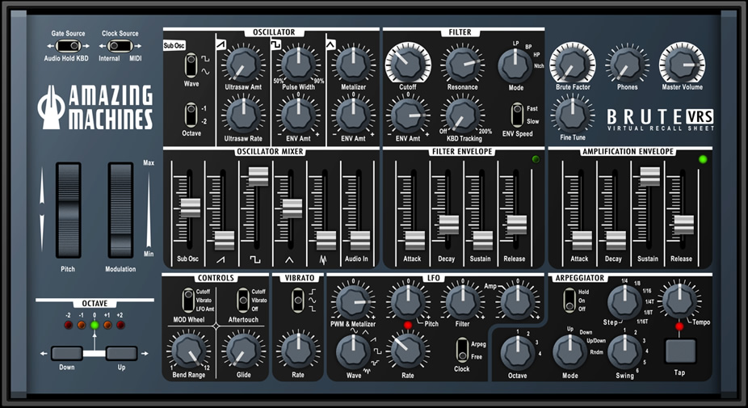The height and width of the screenshot is (408, 748).
Task: Click the Sub Osc mixer fader
Action: click(191, 208)
